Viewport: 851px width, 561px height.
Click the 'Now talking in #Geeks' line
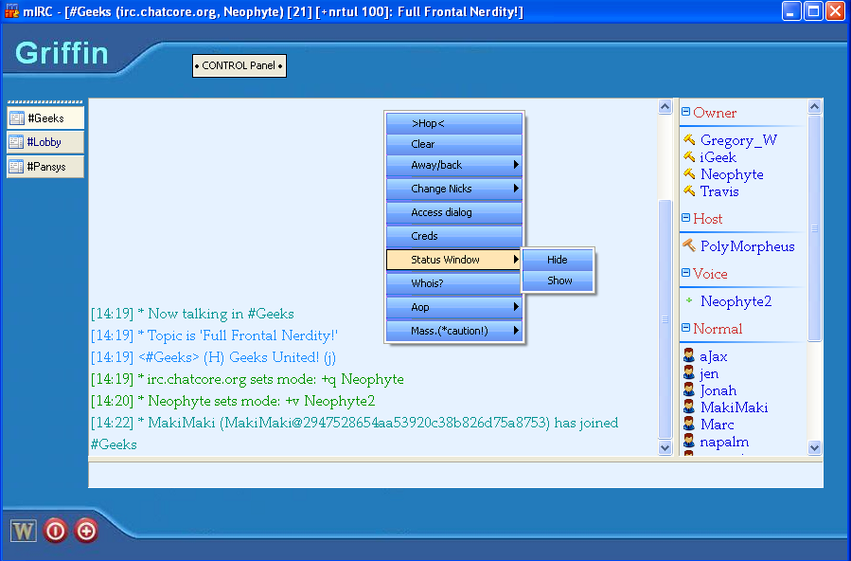click(192, 314)
